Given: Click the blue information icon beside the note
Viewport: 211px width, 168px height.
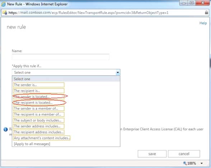Looking at the screenshot, I should (x=5, y=129).
